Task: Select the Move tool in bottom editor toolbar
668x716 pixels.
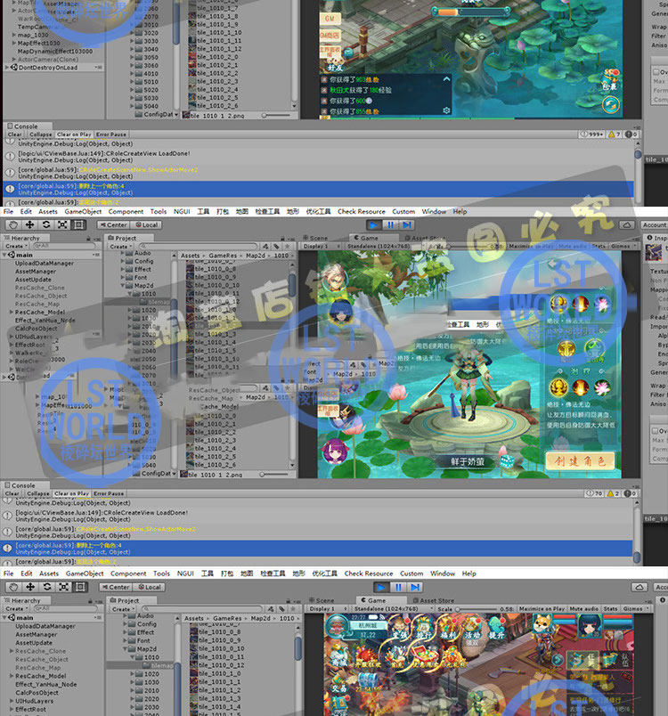Action: click(30, 587)
